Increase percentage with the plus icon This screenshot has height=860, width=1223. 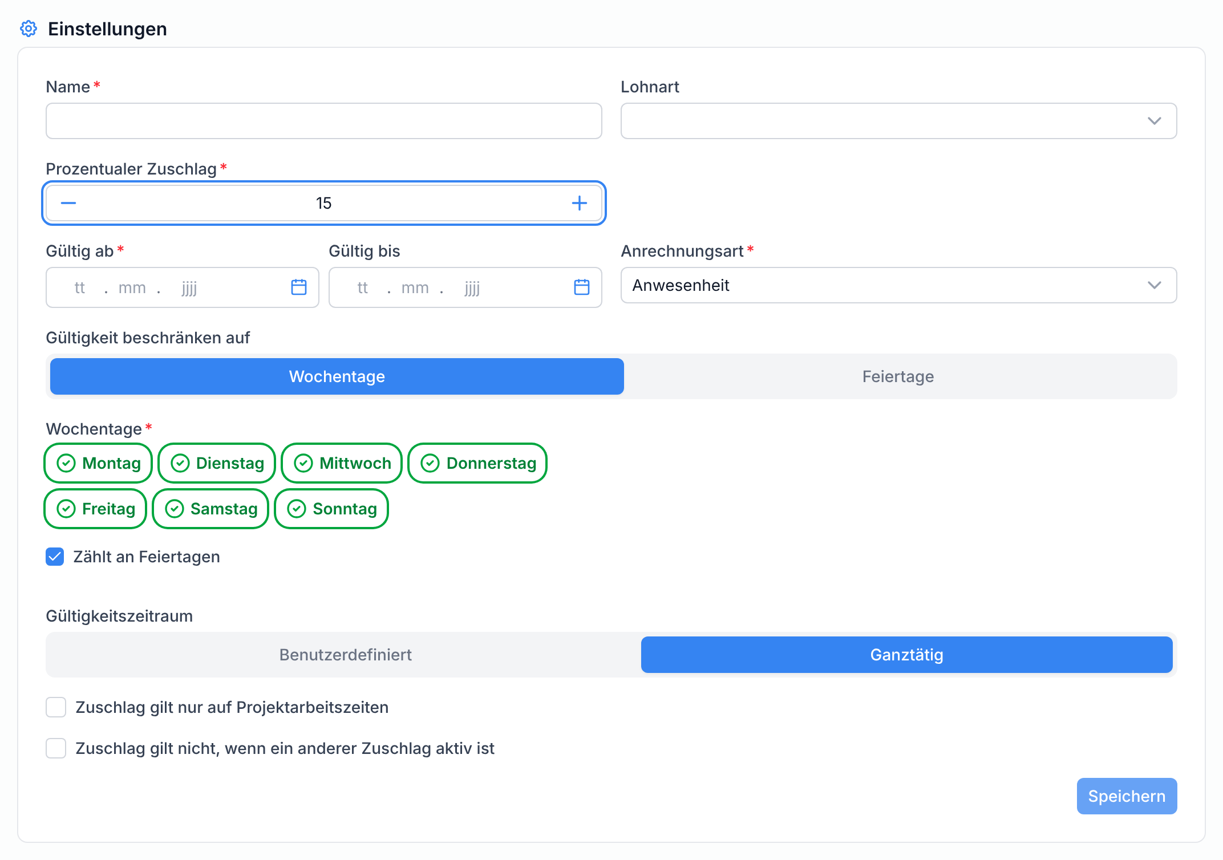click(x=580, y=203)
